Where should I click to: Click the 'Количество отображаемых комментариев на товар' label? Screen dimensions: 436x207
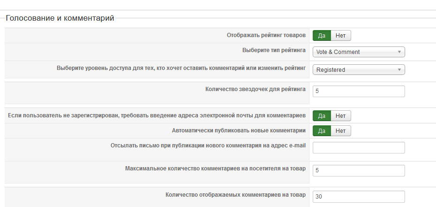(235, 195)
